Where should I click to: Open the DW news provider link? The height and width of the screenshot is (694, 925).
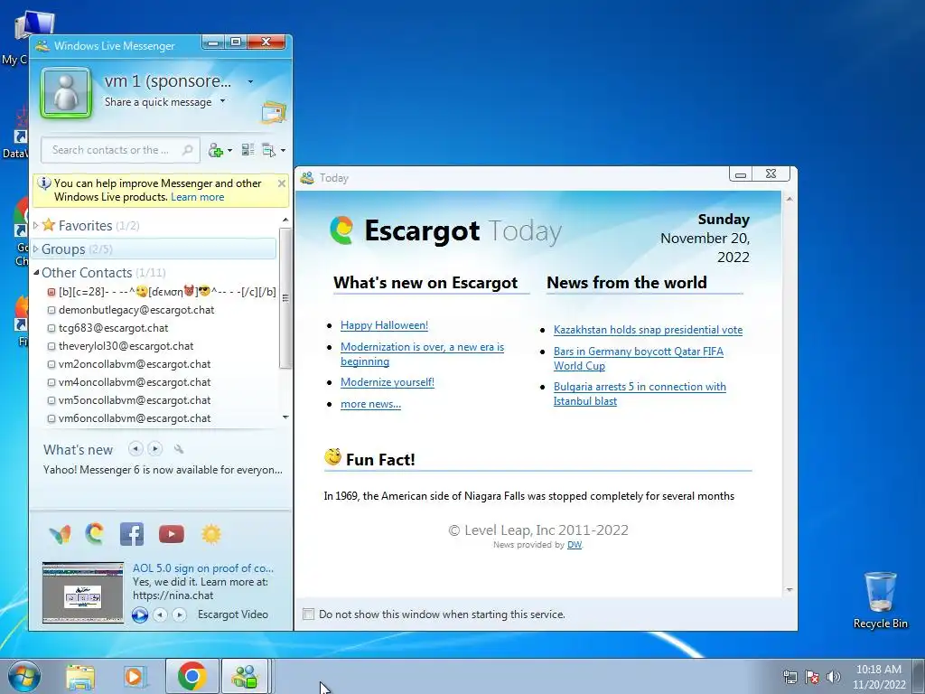(574, 545)
